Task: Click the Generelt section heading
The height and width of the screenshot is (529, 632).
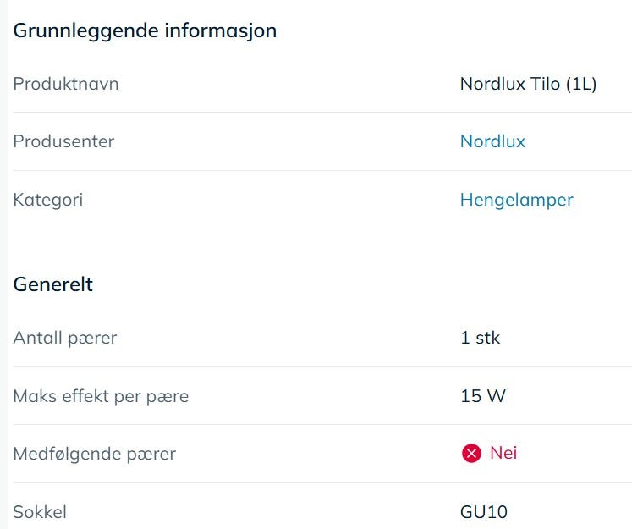Action: [x=52, y=284]
